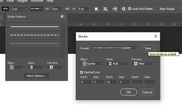The height and width of the screenshot is (106, 182).
Task: Open Corners Miter dropdown in Stroke dialog
Action: coord(144,64)
